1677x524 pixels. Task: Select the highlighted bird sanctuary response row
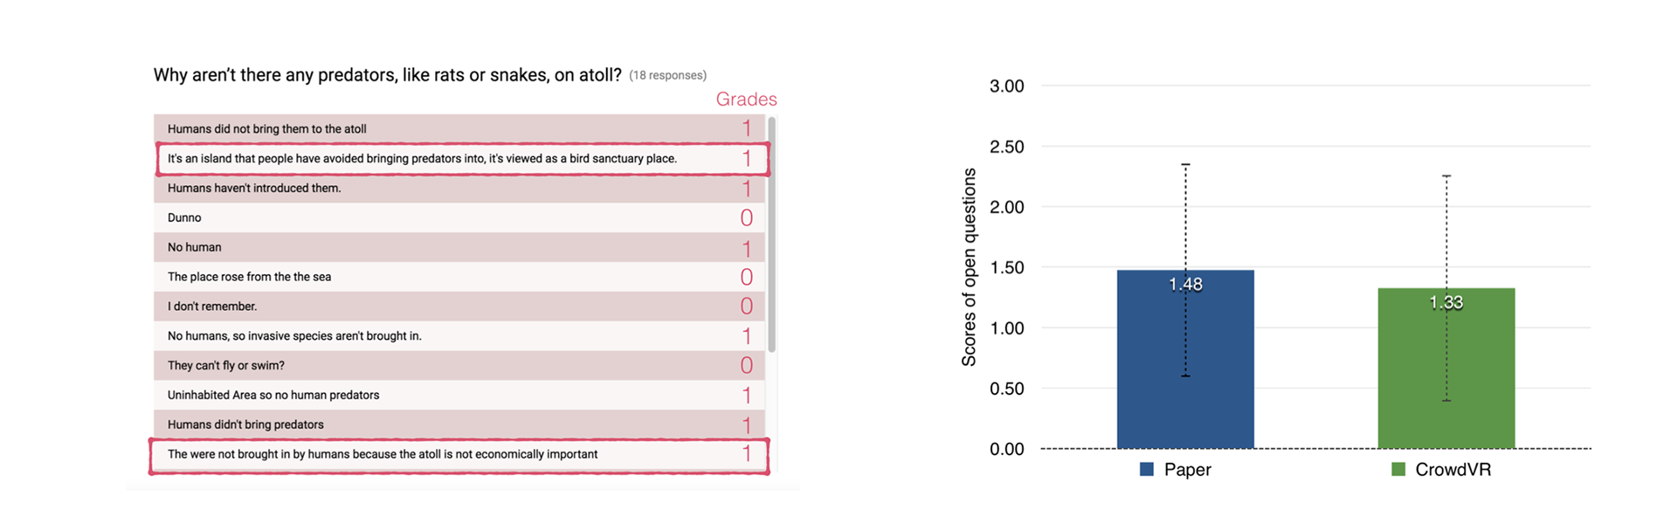pos(422,159)
